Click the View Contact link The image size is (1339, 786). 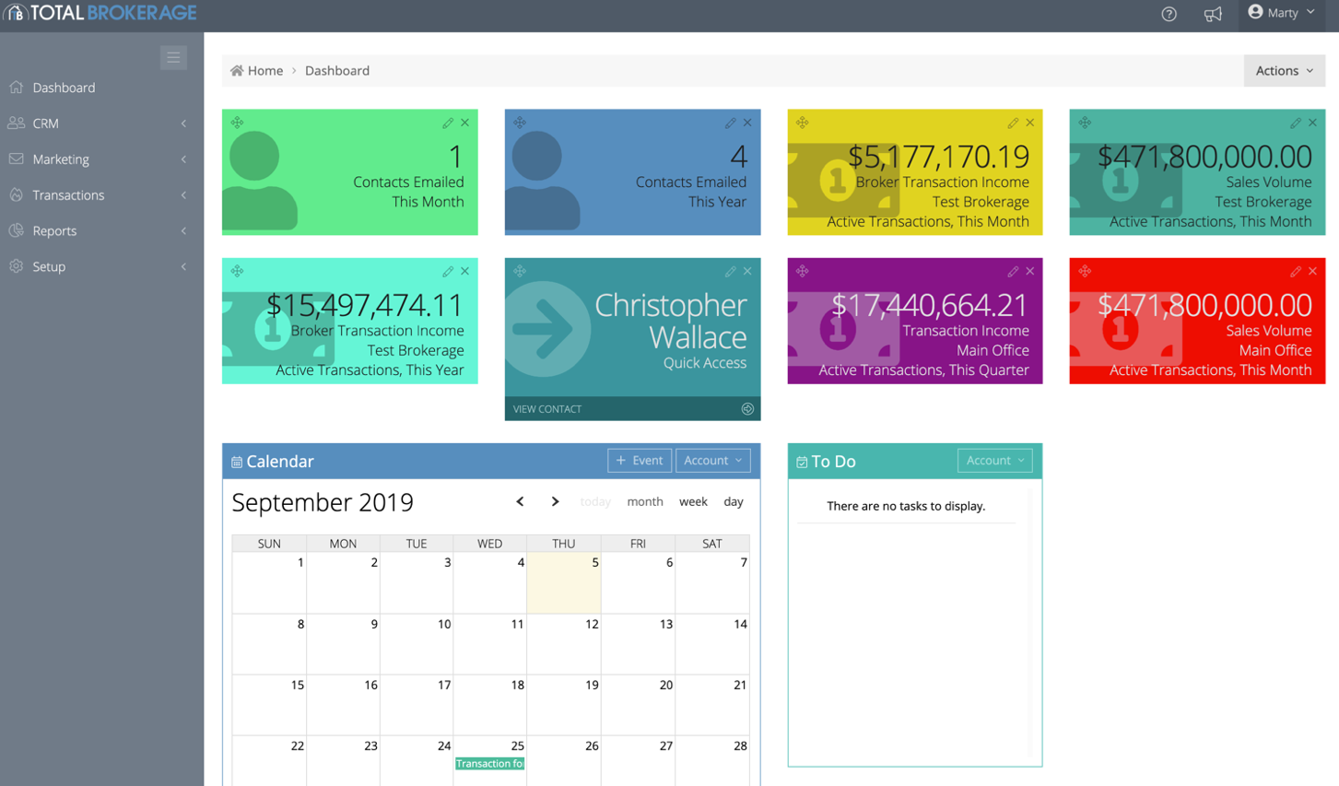(547, 409)
